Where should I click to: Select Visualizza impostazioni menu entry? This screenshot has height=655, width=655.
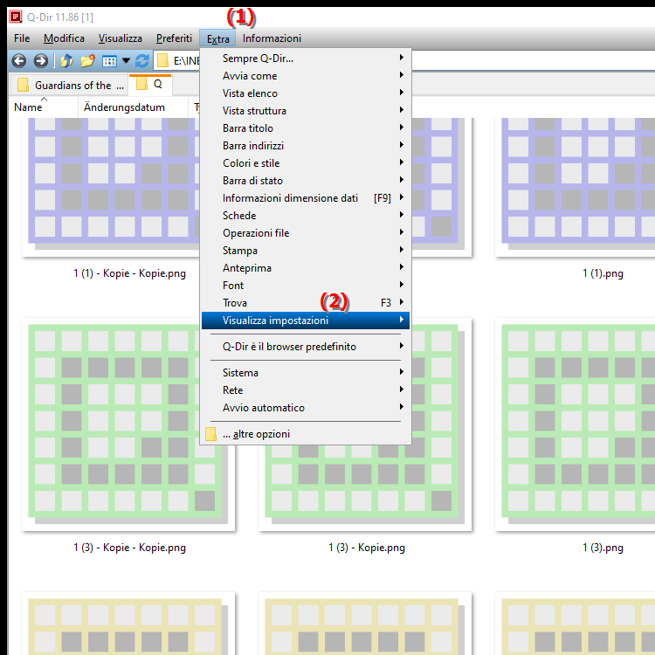306,321
